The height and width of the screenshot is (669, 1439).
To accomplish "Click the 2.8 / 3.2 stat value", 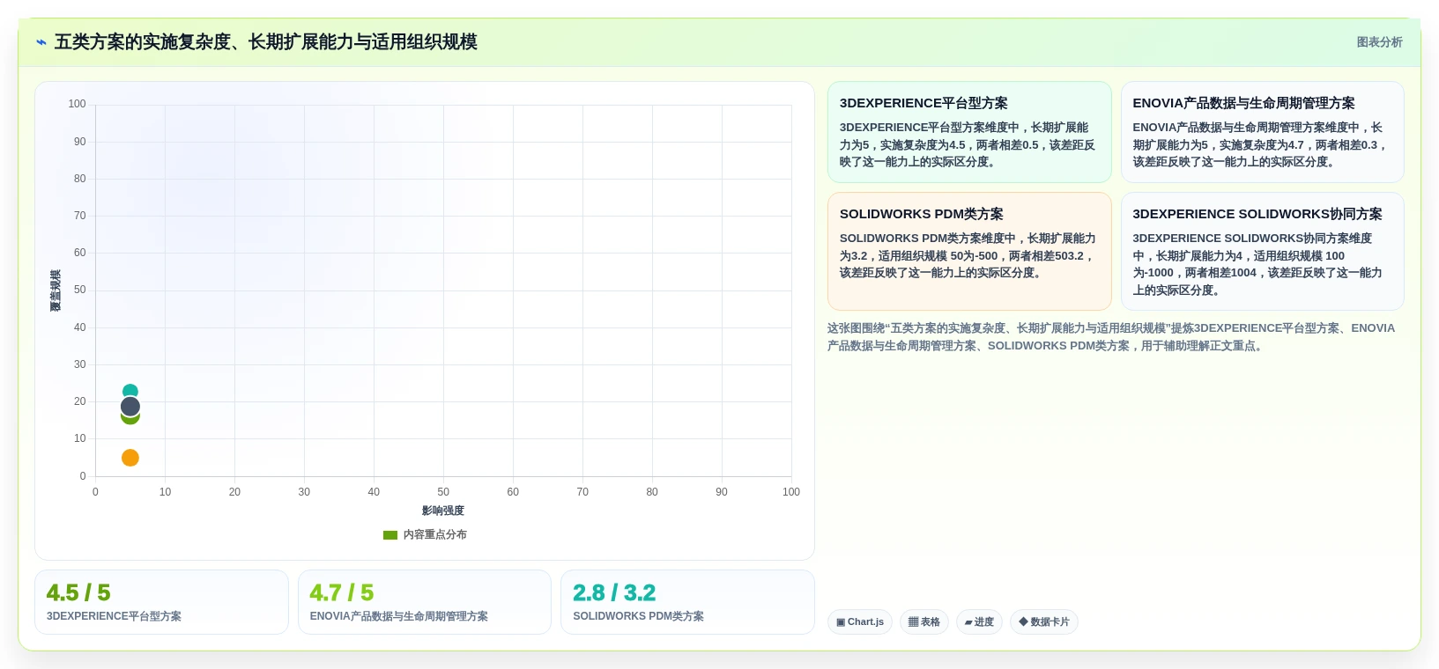I will coord(614,592).
